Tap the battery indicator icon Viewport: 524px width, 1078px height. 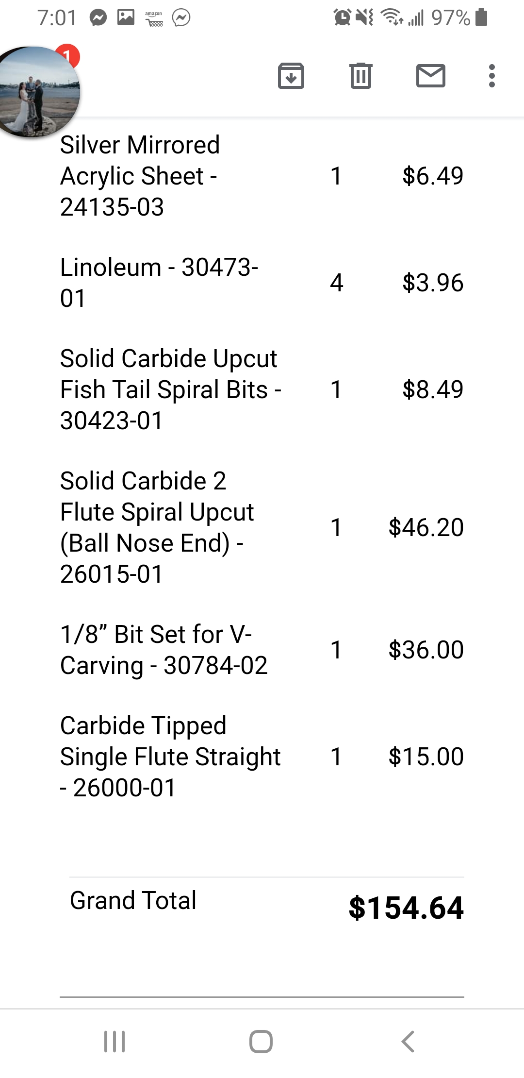(x=481, y=17)
